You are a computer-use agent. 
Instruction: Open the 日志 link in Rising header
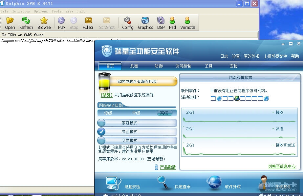pos(224,56)
